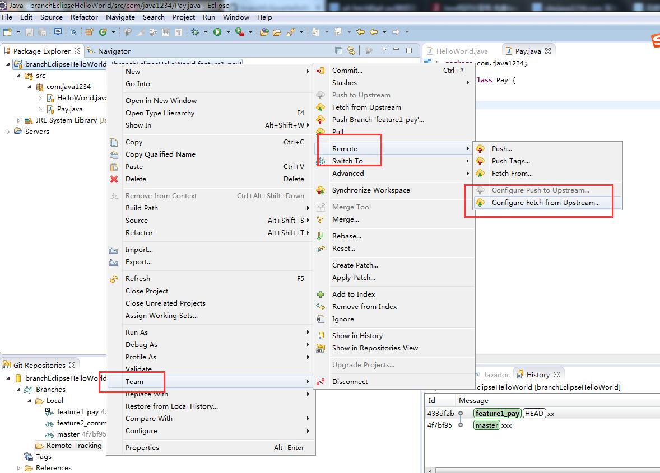Click the Last Edit Location arrow icon
The width and height of the screenshot is (660, 473).
point(360,32)
